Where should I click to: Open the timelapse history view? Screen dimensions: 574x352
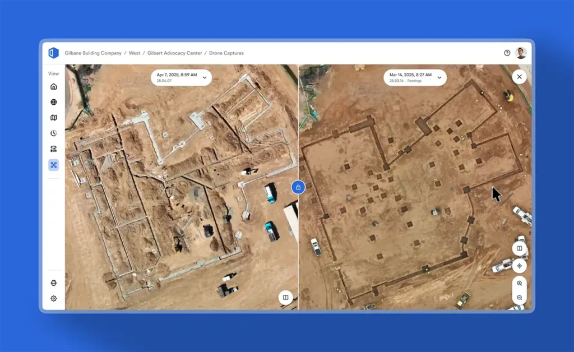[x=53, y=133]
